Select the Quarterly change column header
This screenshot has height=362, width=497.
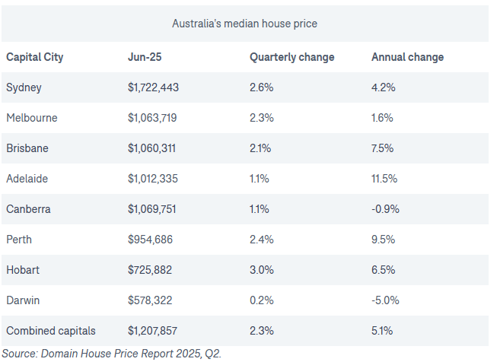tap(292, 57)
